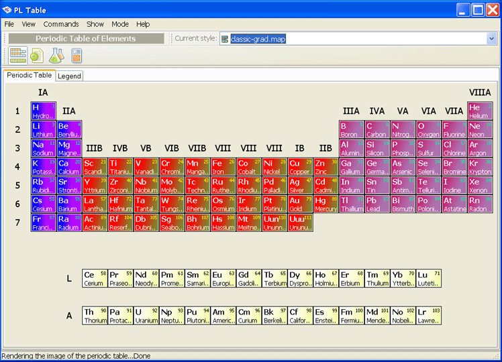Image resolution: width=502 pixels, height=362 pixels.
Task: Pick the Uranium element in actinides row
Action: 146,316
